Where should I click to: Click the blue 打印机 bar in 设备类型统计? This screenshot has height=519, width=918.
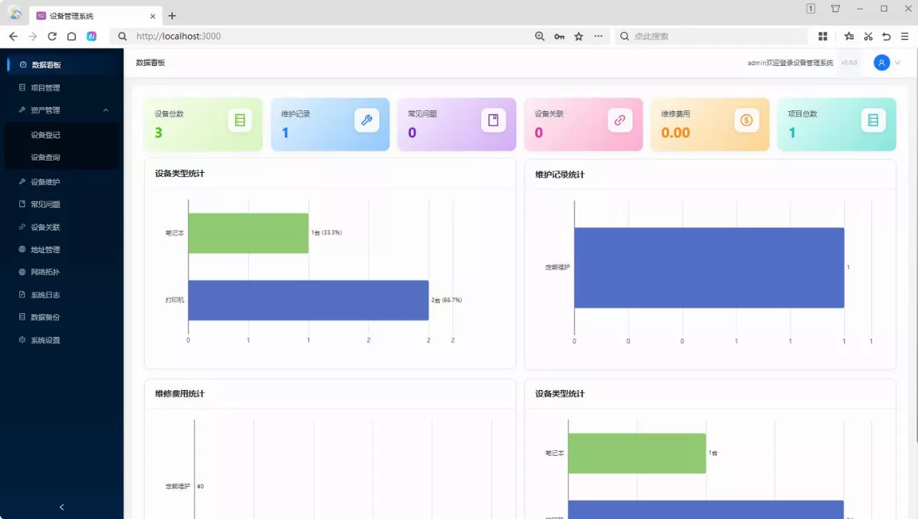[x=308, y=300]
